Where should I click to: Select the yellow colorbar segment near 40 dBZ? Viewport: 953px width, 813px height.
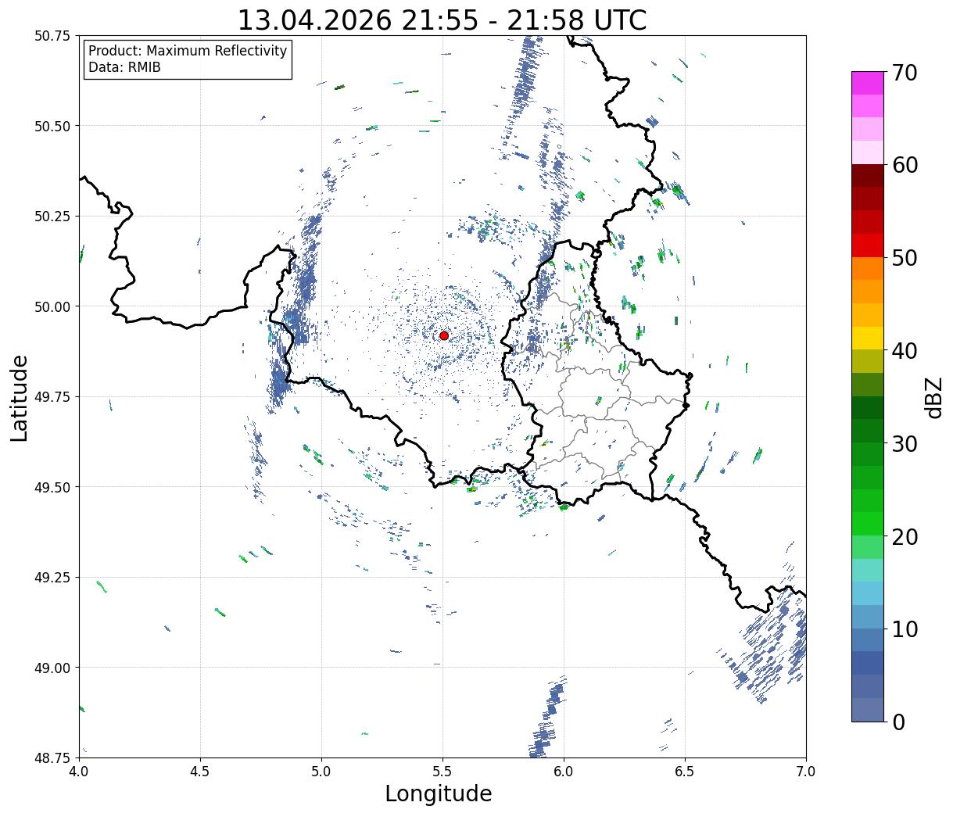tap(868, 338)
